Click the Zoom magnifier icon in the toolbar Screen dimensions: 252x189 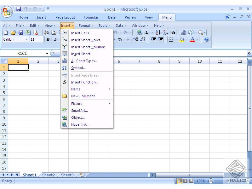(x=201, y=33)
